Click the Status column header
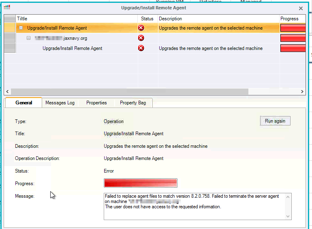312x229 pixels. [148, 19]
